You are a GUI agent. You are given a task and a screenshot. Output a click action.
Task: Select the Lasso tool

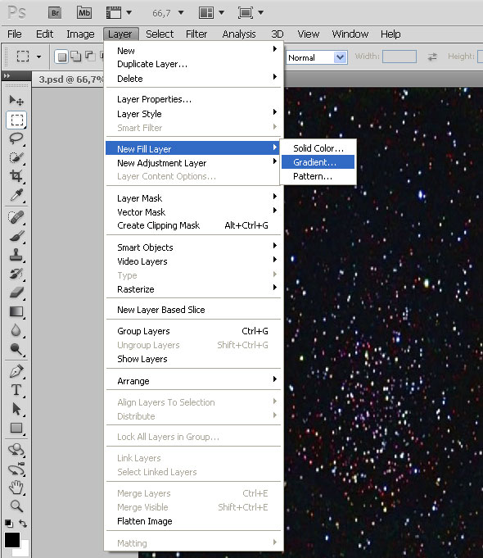point(16,138)
